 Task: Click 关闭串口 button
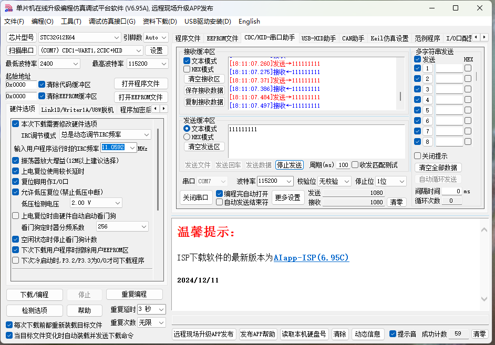click(x=195, y=198)
